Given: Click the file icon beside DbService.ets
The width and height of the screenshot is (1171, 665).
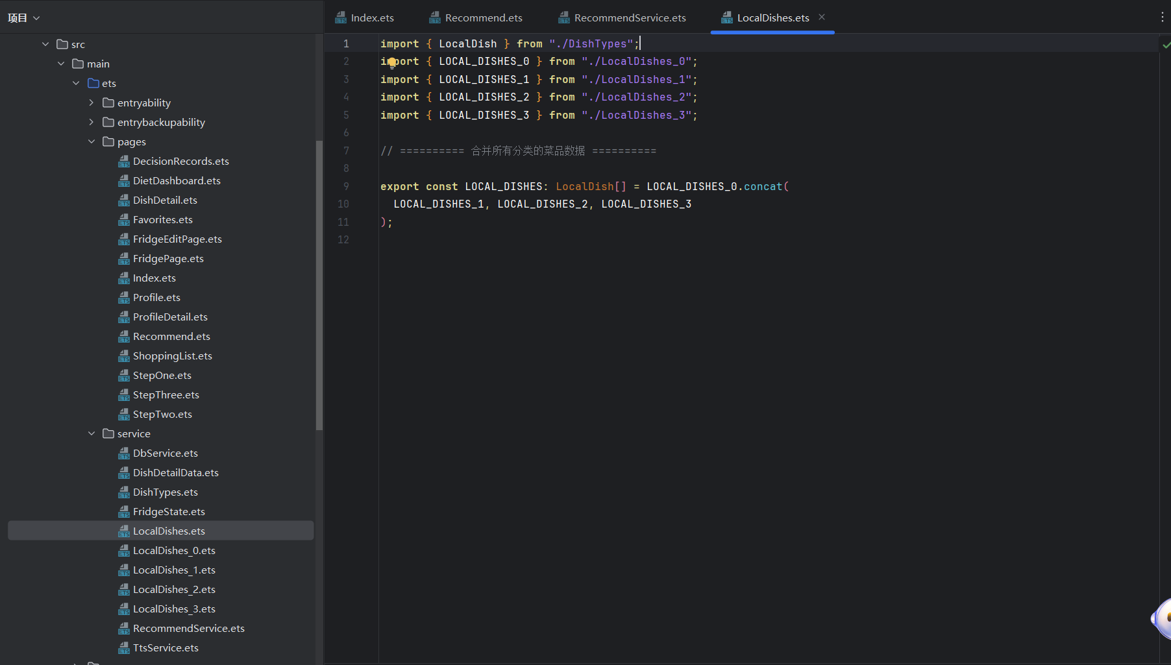Looking at the screenshot, I should pos(124,453).
